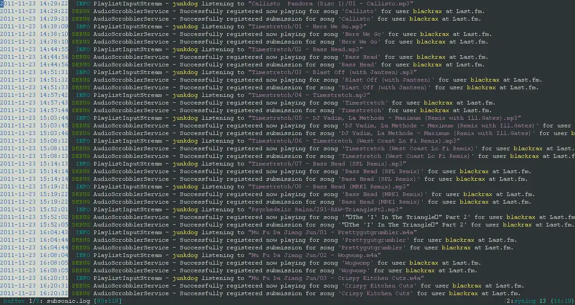This screenshot has width=575, height=305.
Task: Click file path "Timestretch/07 - Bass Head (SPL Remix).mp3"
Action: pos(327,164)
